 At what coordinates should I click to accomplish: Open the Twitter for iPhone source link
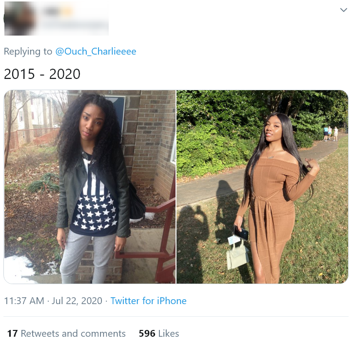pyautogui.click(x=148, y=301)
